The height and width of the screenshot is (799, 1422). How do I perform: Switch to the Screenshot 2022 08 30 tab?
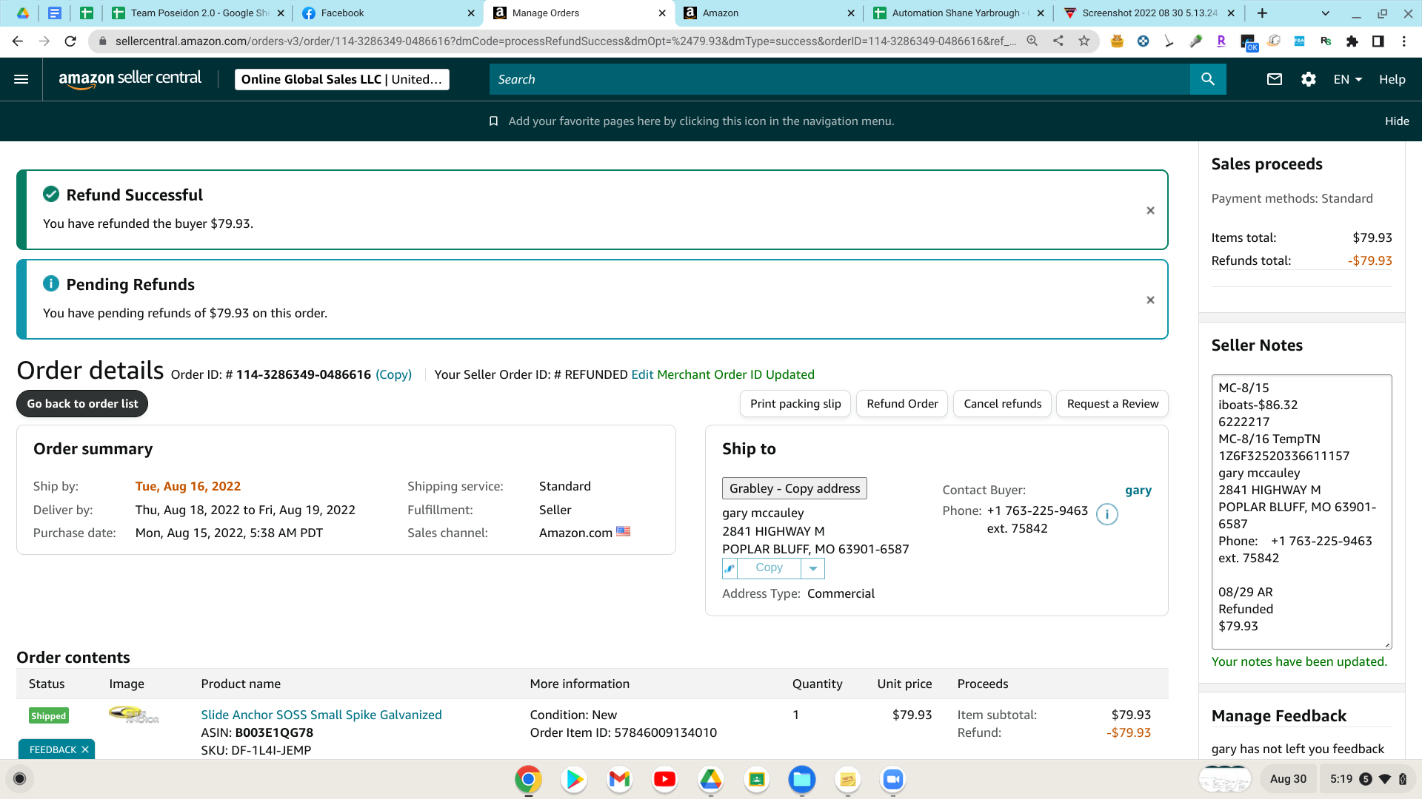coord(1149,13)
